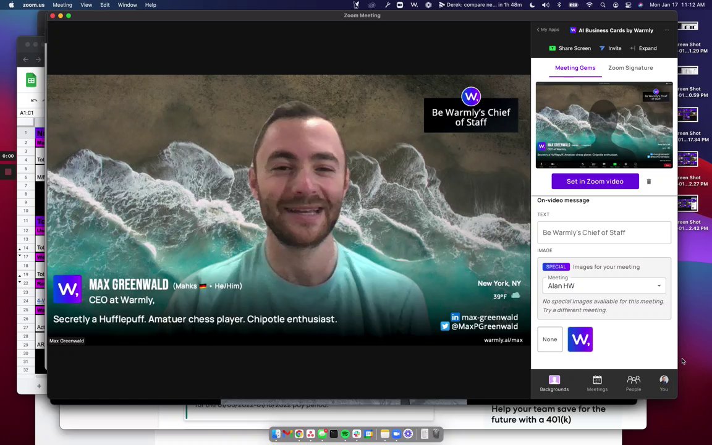Open Bluetooth menu bar icon

pyautogui.click(x=559, y=5)
